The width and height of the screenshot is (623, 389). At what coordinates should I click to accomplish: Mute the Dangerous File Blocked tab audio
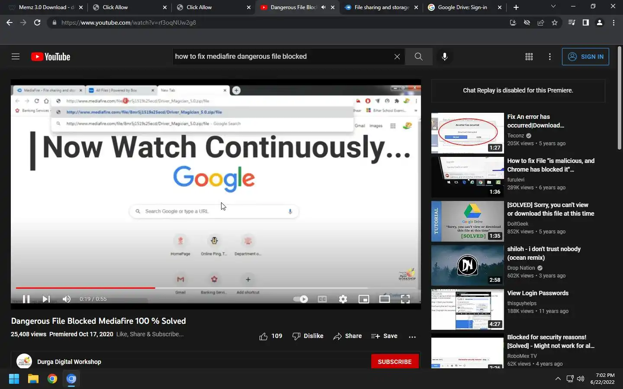coord(323,7)
